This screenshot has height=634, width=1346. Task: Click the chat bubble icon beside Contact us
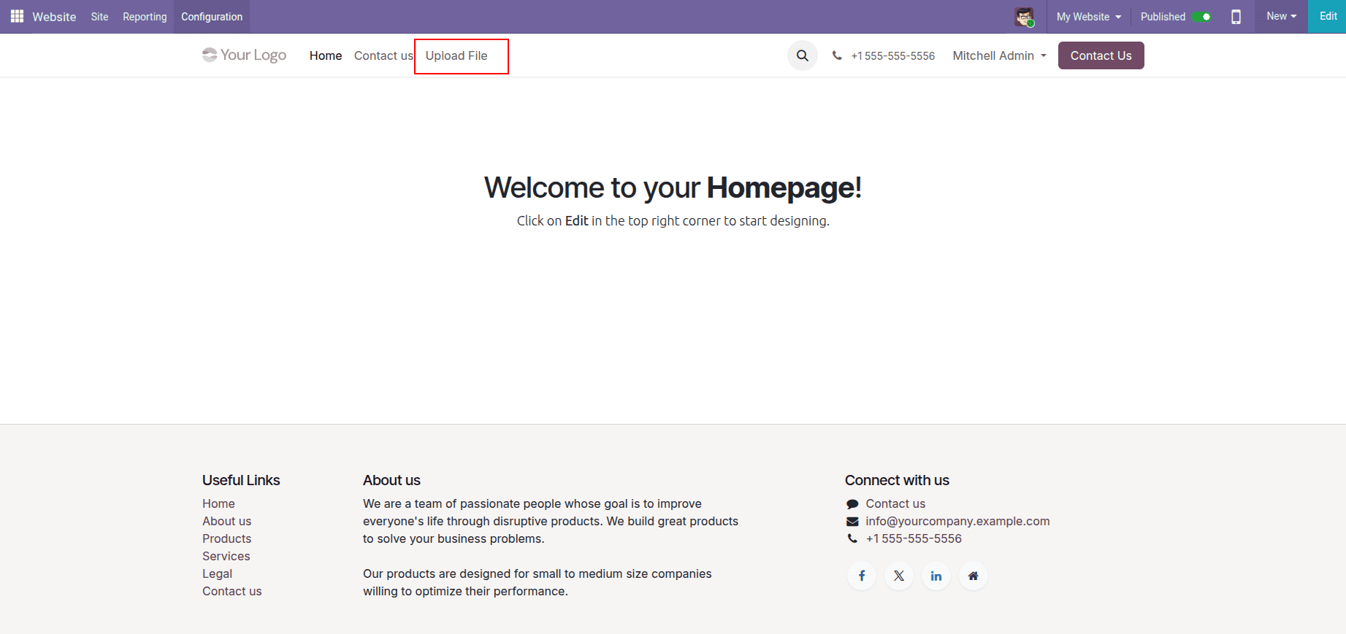click(852, 504)
